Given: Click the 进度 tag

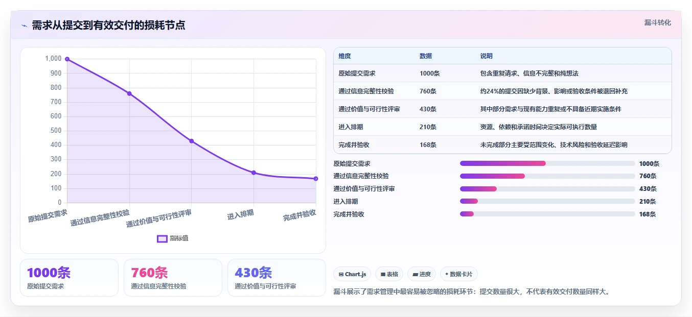Looking at the screenshot, I should [x=422, y=274].
